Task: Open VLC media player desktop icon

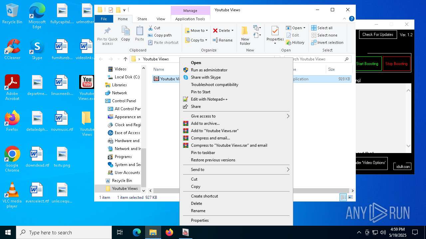Action: (12, 195)
